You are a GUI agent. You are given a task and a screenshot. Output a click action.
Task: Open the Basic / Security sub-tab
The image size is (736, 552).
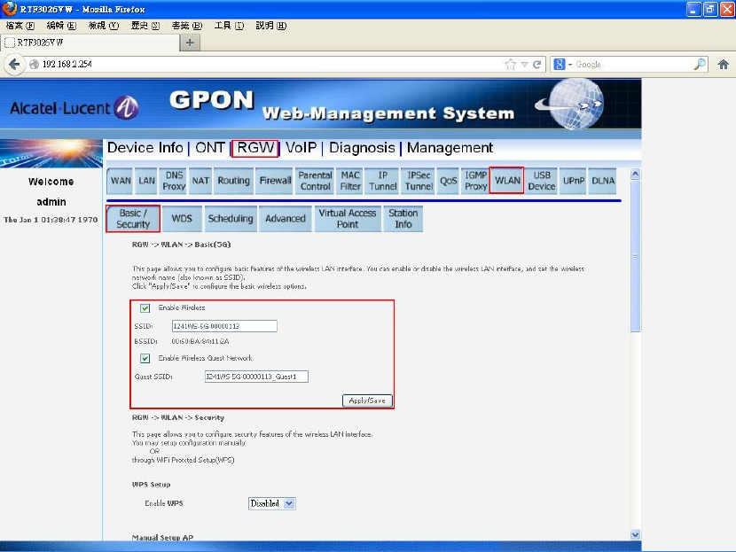[133, 219]
